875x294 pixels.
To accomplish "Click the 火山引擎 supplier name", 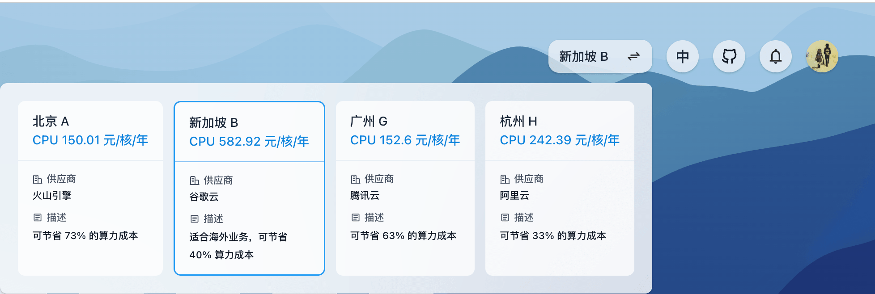I will [x=52, y=196].
